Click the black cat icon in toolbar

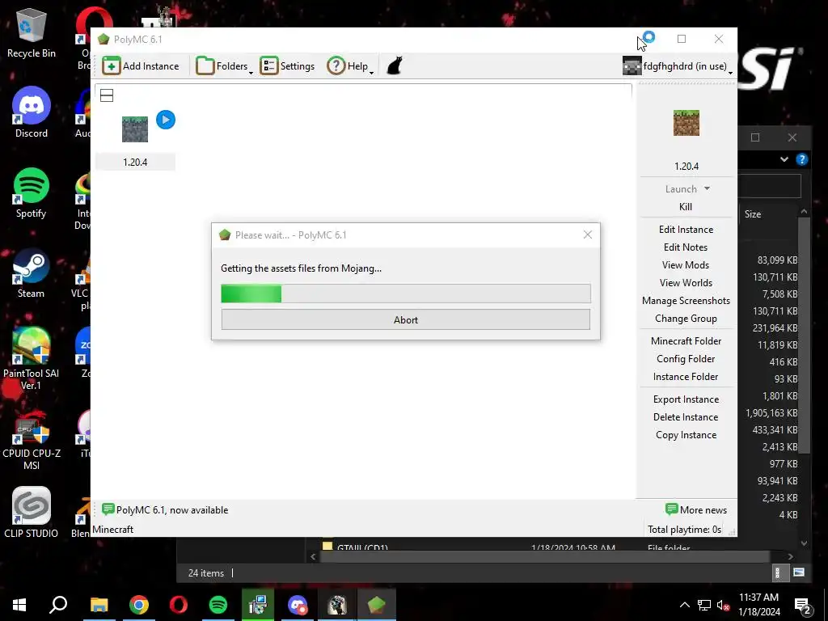[x=395, y=66]
